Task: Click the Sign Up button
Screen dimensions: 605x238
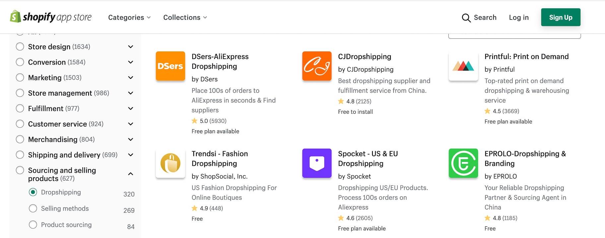Action: (561, 17)
